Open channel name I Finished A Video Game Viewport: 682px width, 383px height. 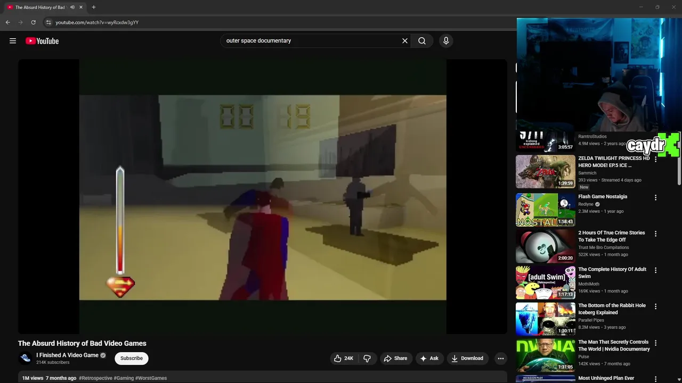point(67,355)
